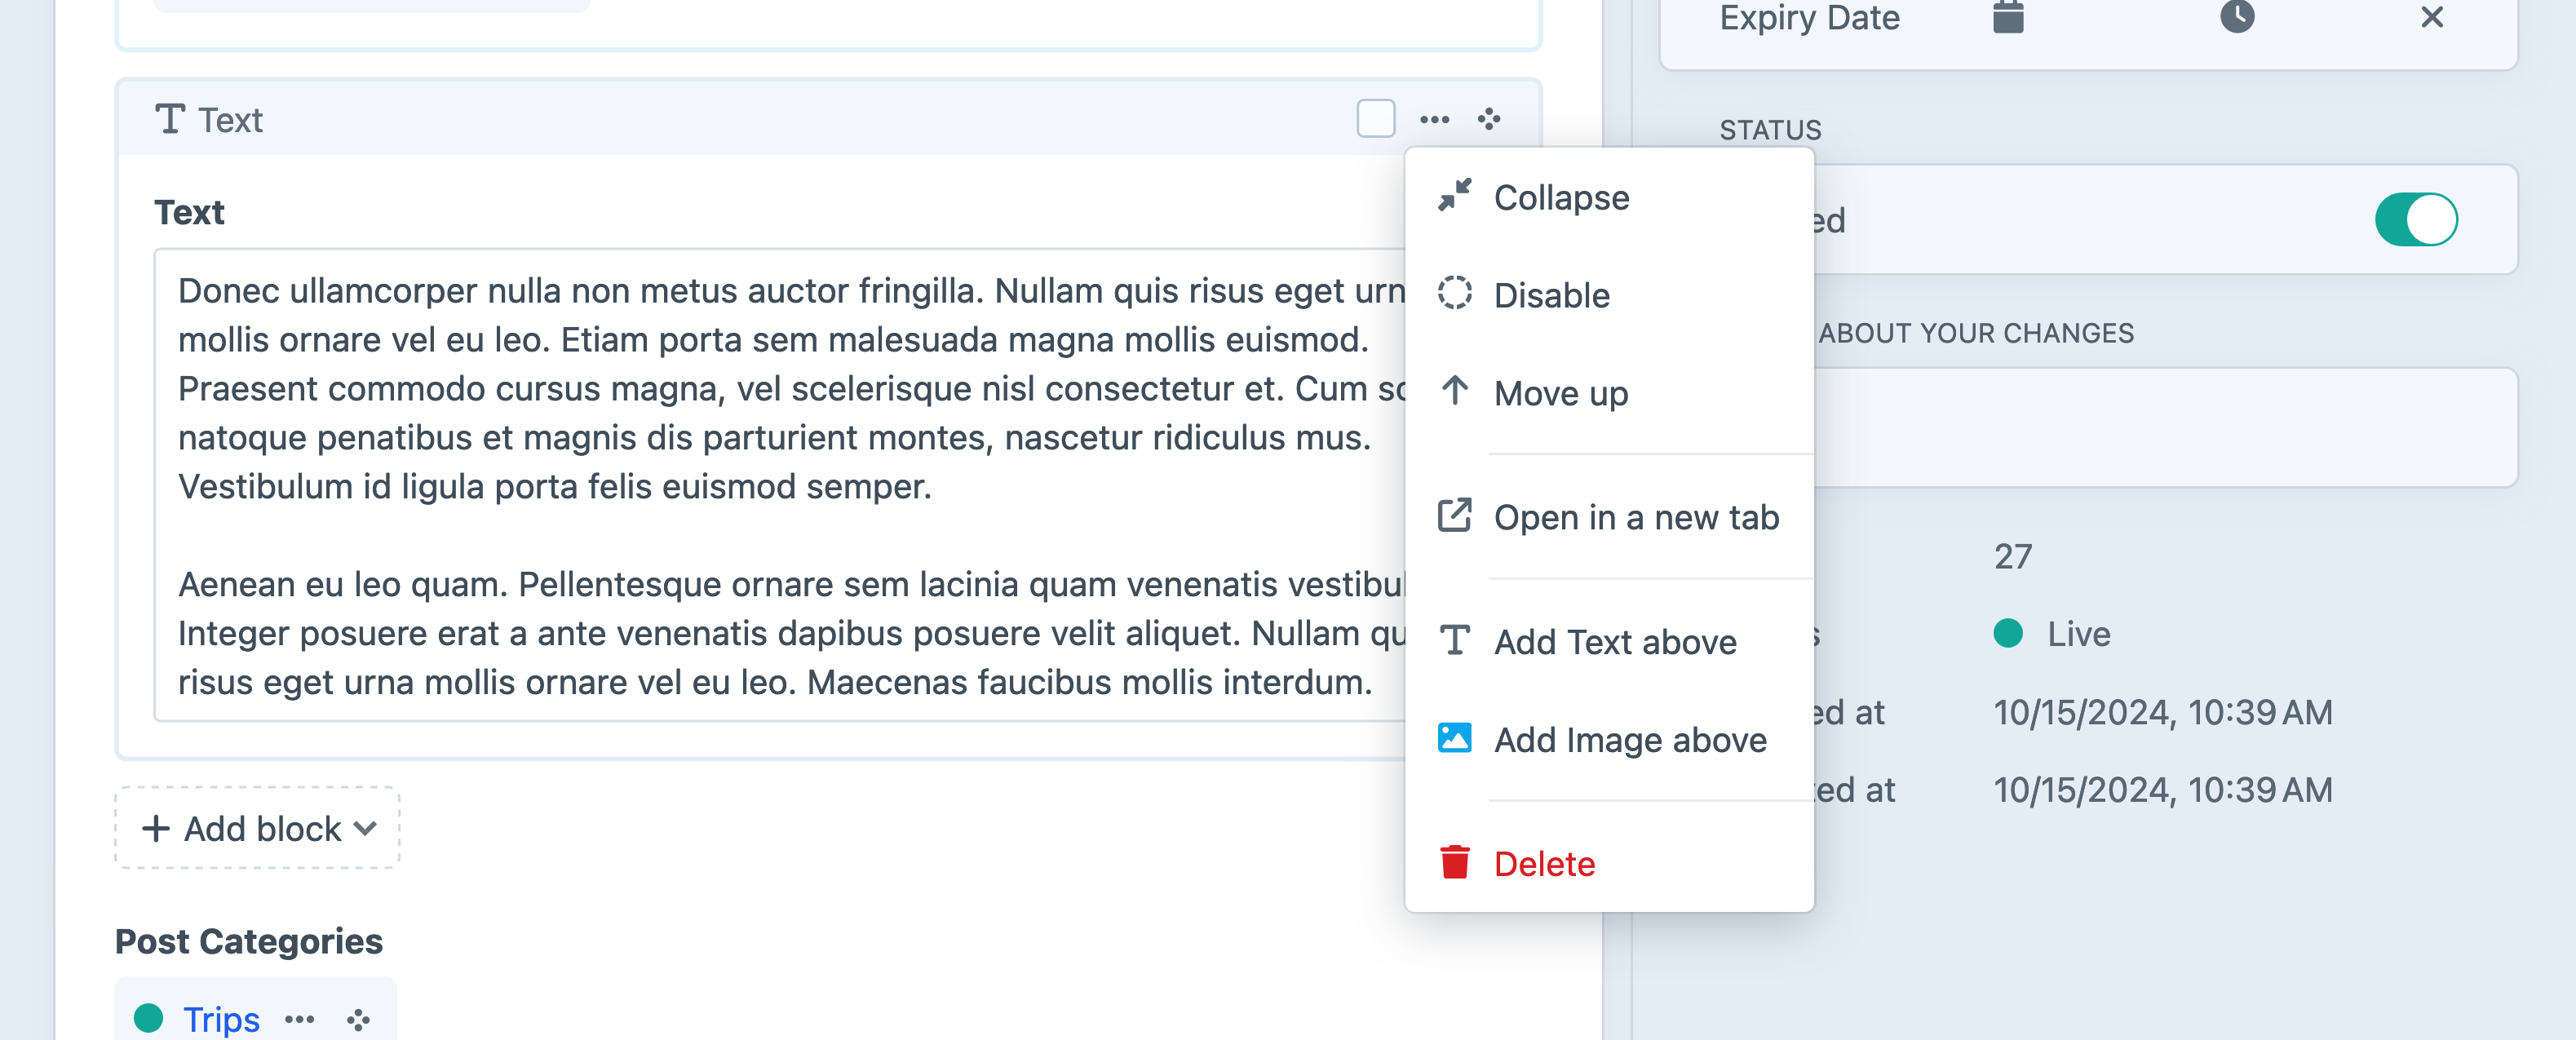Grab the drag handle of the Text block
Image resolution: width=2576 pixels, height=1040 pixels.
click(1489, 118)
